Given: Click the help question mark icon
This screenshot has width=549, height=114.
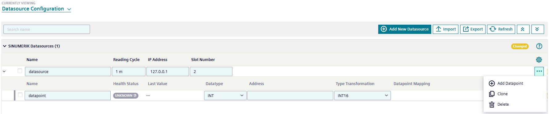Looking at the screenshot, I should [539, 46].
